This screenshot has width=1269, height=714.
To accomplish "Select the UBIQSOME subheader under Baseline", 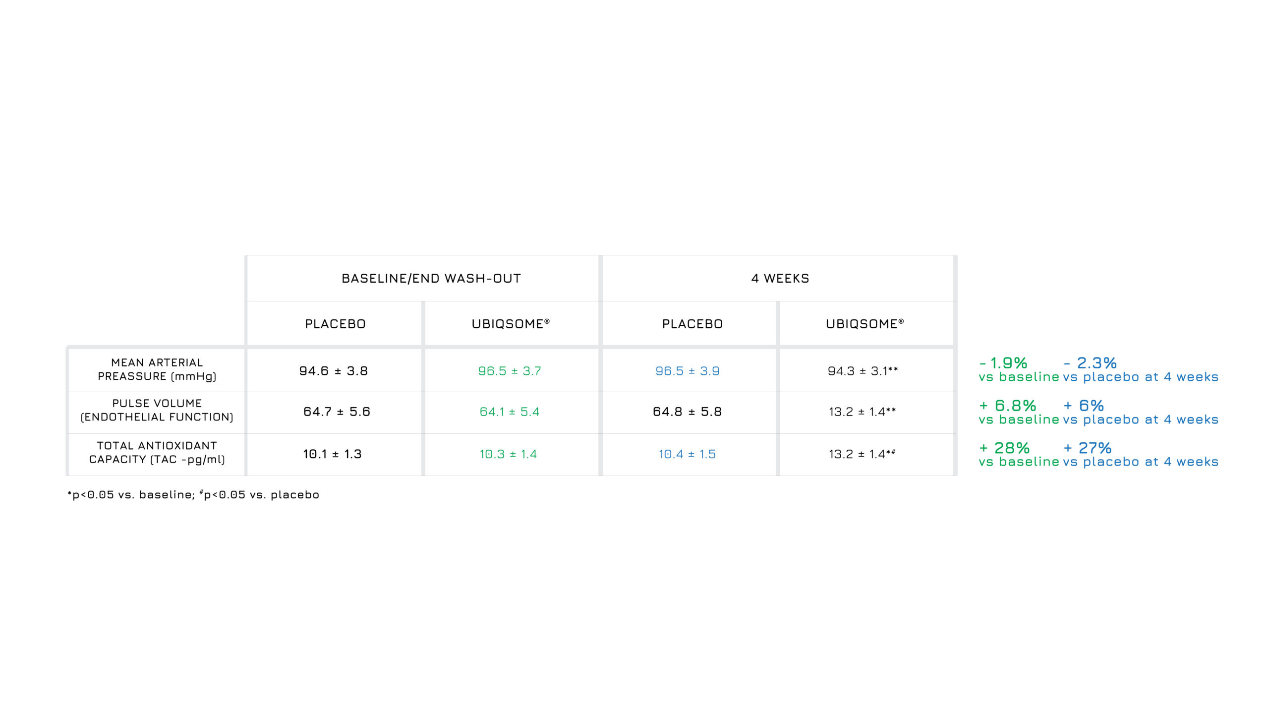I will (x=511, y=324).
